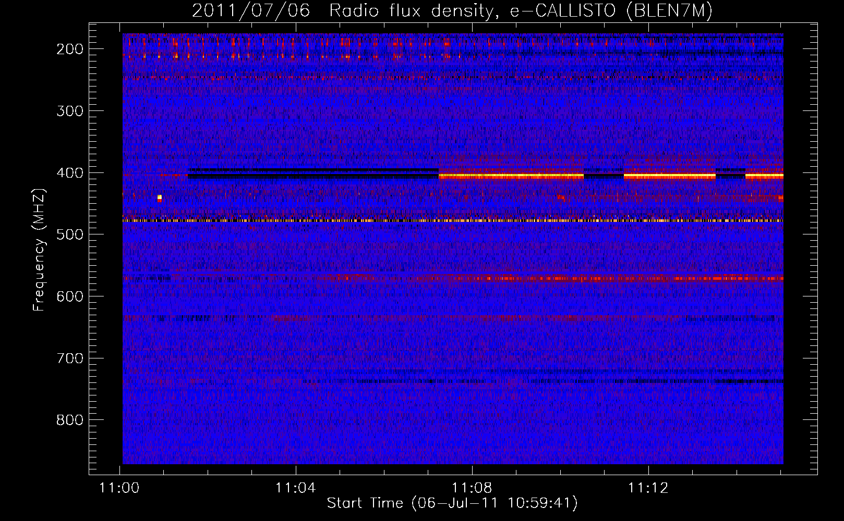Click the 11:00 time tick label
The width and height of the screenshot is (844, 521).
pos(120,488)
